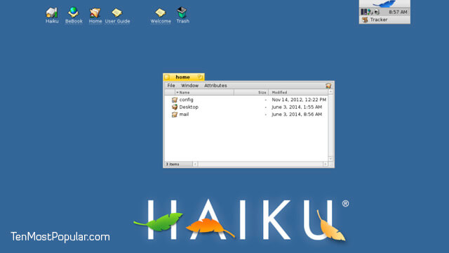Screen dimensions: 449x253
Task: Click the date June 3, 2014, 1:55 AM
Action: click(297, 107)
